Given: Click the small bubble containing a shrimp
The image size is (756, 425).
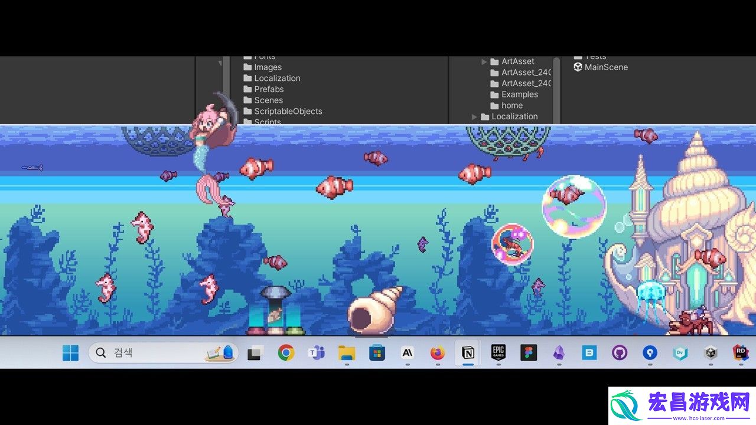Looking at the screenshot, I should (x=513, y=243).
